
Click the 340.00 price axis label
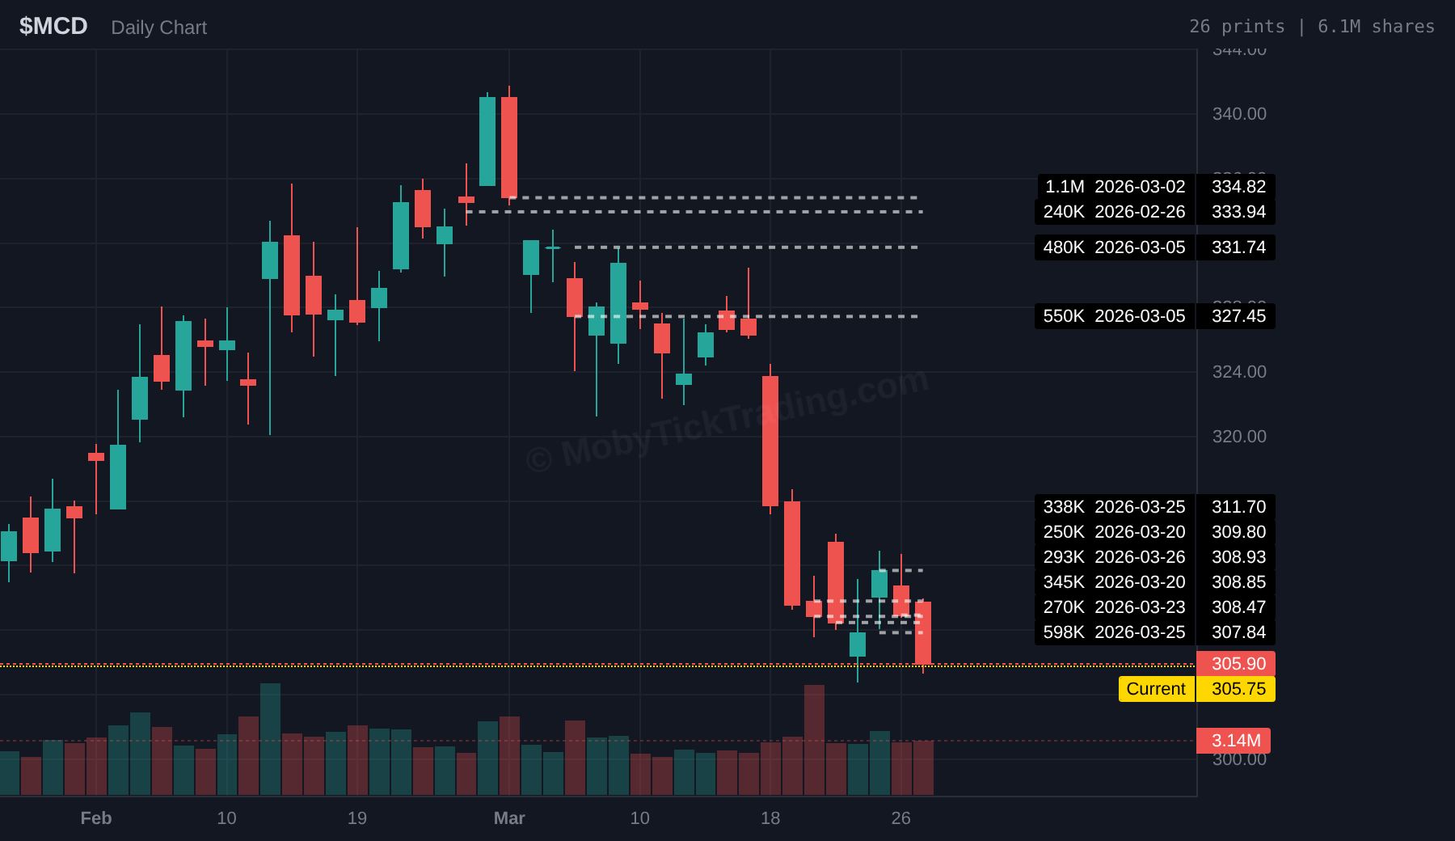(1239, 114)
